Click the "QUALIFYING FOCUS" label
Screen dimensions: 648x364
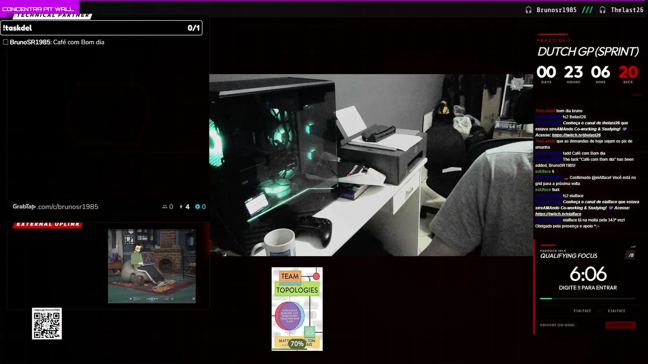[569, 256]
